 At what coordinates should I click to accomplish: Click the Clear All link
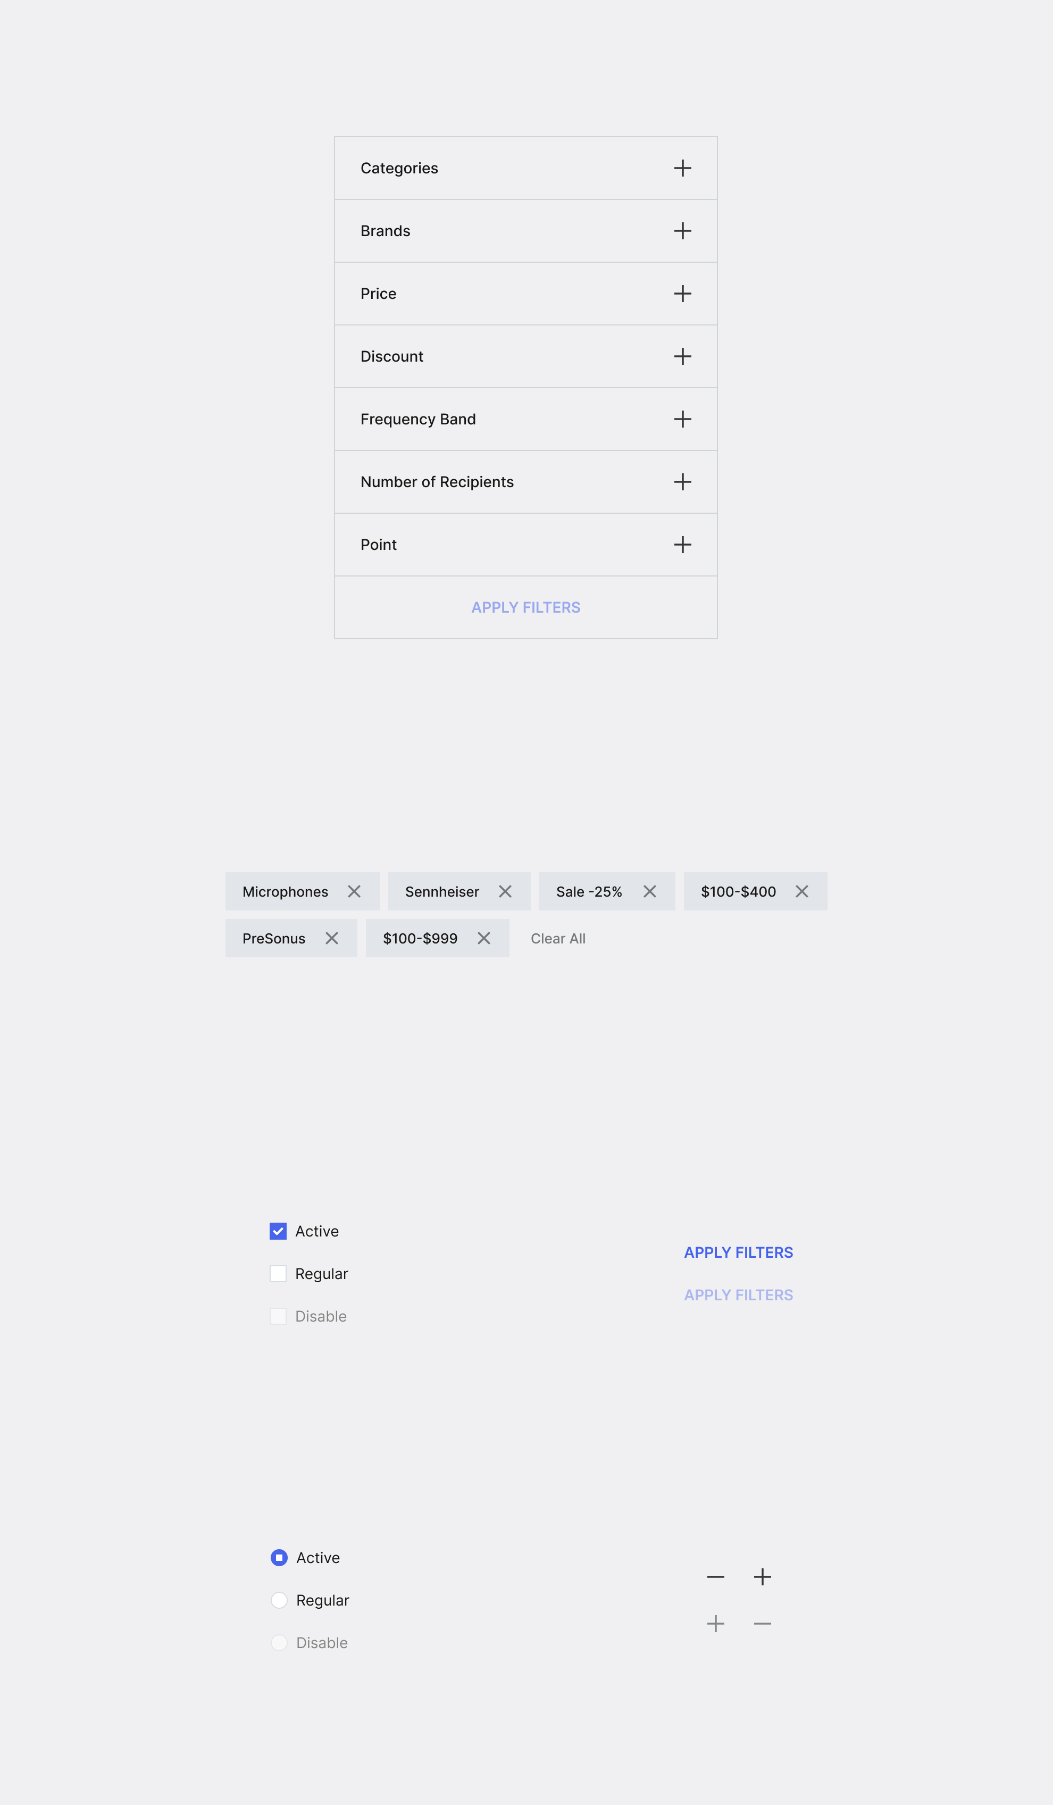(x=558, y=938)
